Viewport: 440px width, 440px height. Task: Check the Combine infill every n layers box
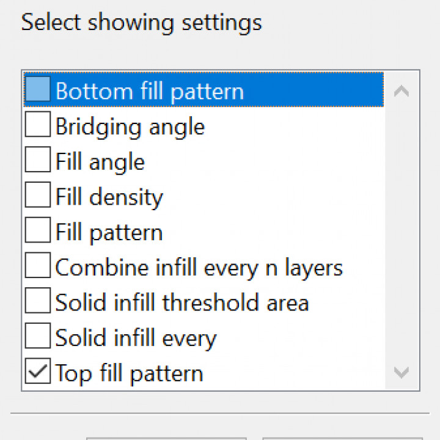coord(38,267)
